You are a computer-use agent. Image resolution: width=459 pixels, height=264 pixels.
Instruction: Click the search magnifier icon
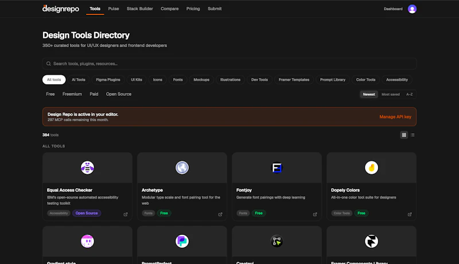coord(49,64)
